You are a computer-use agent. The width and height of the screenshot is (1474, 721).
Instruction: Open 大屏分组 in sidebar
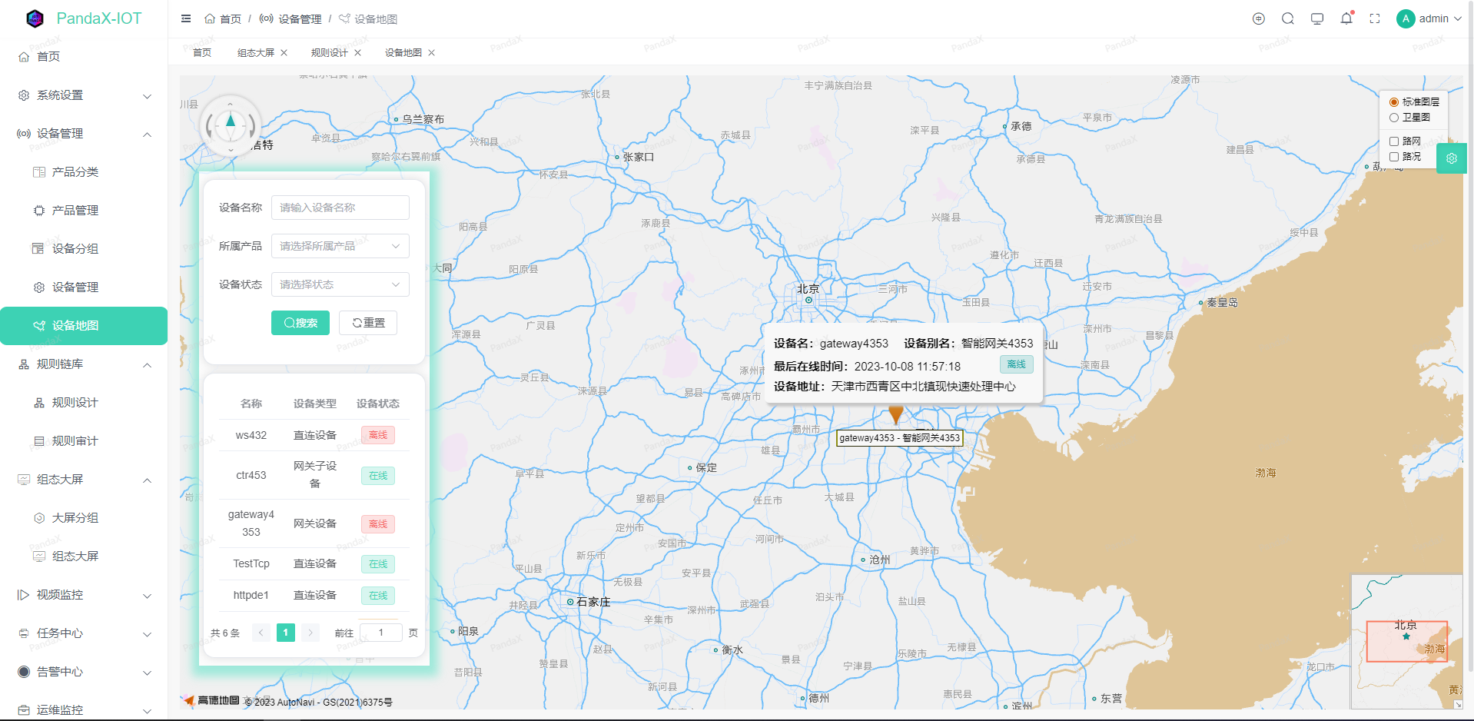pos(84,518)
